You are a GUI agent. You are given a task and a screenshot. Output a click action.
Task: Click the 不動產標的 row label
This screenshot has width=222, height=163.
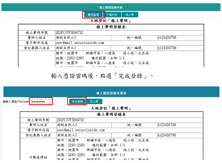pos(38,157)
